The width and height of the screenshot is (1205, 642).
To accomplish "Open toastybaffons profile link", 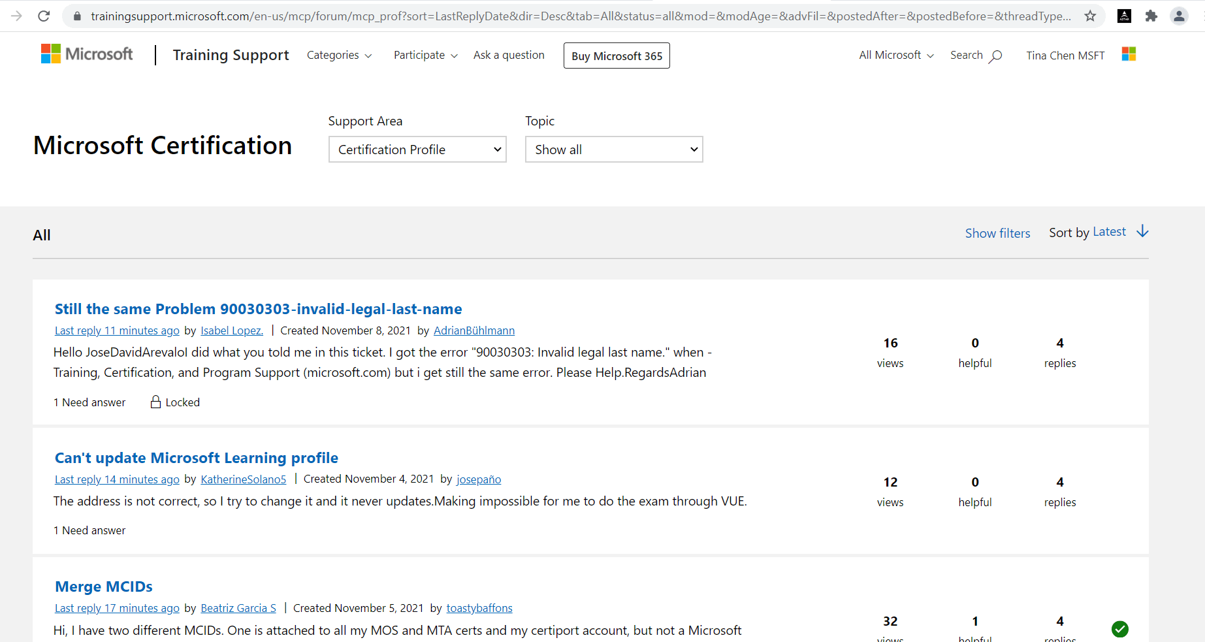I will [479, 608].
